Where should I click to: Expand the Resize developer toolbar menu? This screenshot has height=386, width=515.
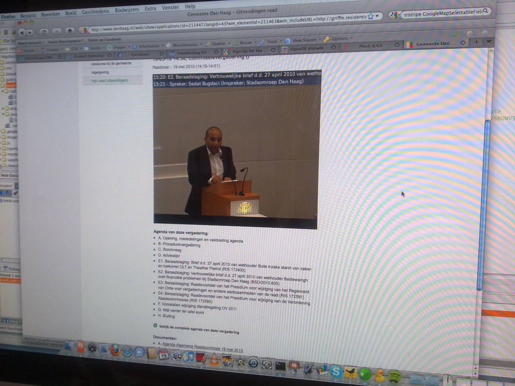click(246, 42)
